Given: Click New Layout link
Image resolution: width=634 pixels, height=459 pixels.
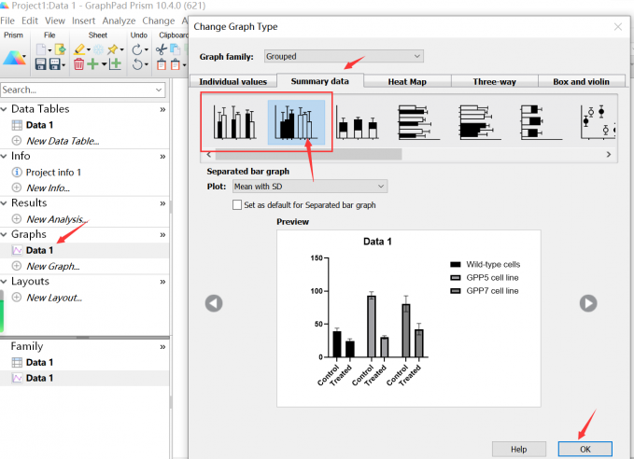Looking at the screenshot, I should [54, 298].
